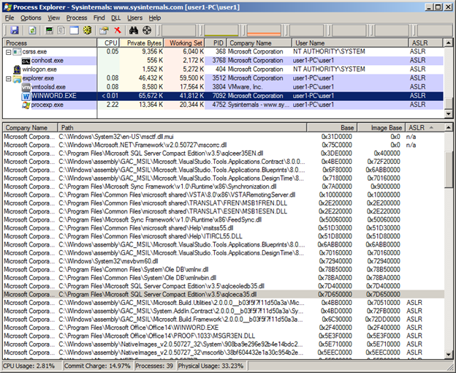Image resolution: width=456 pixels, height=373 pixels.
Task: Click the binoculars Find Handle icon
Action: (x=134, y=30)
